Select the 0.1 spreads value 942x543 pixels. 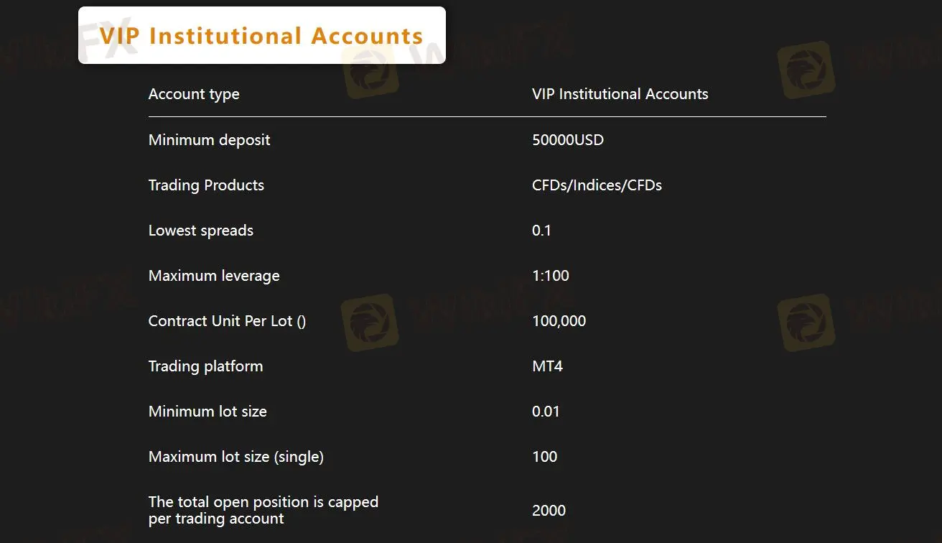(541, 230)
